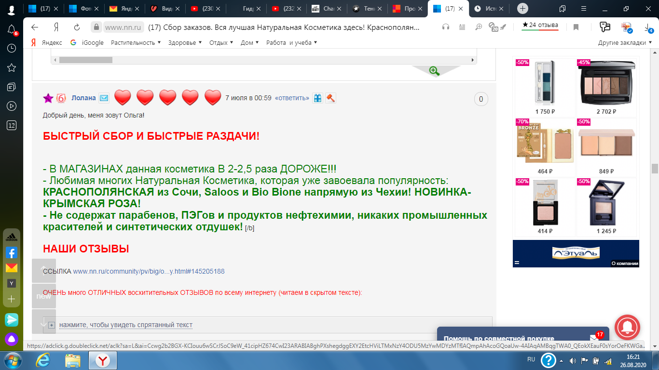
Task: Click page vertical scrollbar thumb
Action: (x=655, y=169)
